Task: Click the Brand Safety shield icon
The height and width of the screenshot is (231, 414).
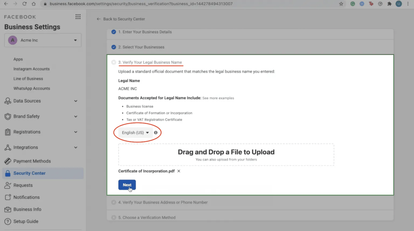Action: point(8,116)
